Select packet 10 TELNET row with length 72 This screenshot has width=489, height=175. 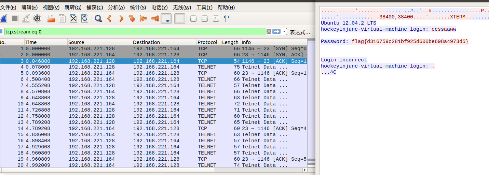[x=153, y=104]
